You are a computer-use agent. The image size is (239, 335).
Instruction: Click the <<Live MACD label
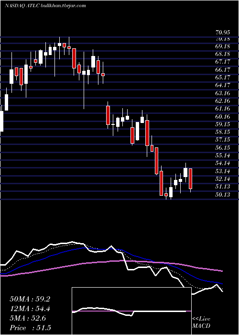[x=201, y=323]
